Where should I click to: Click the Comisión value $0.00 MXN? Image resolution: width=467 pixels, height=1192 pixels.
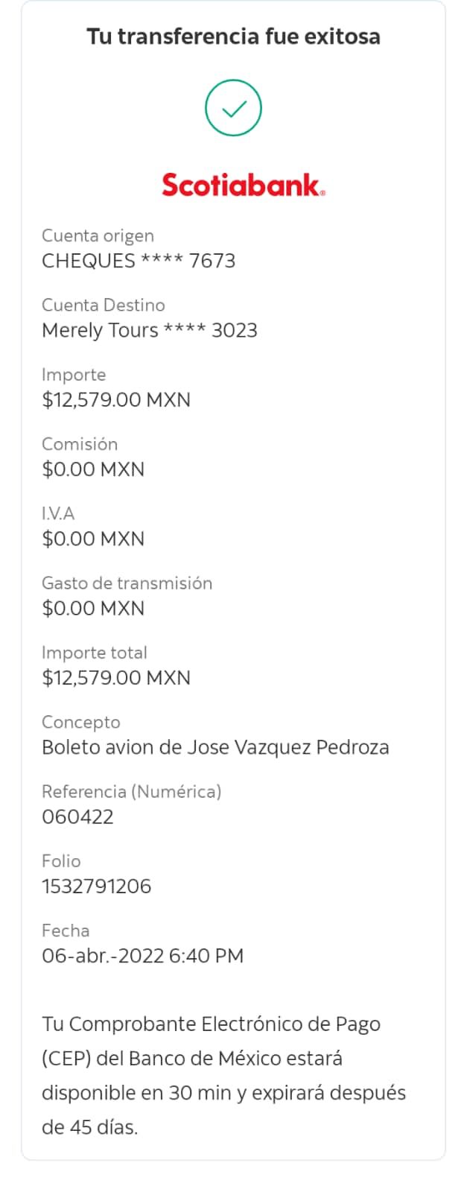click(93, 469)
